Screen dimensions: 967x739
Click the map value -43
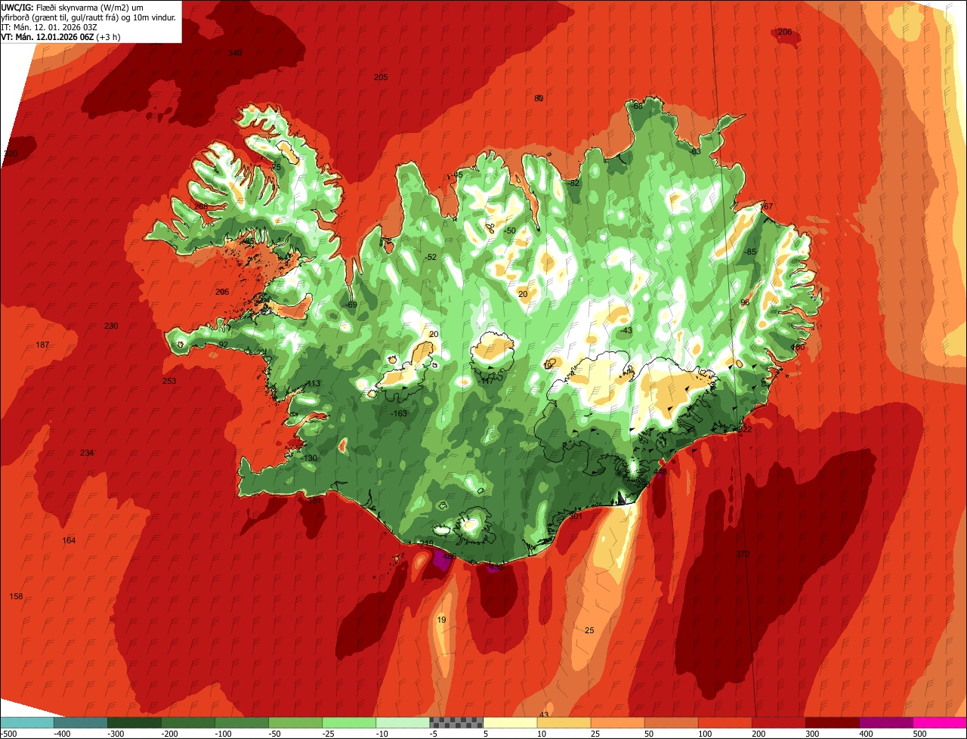tap(626, 330)
